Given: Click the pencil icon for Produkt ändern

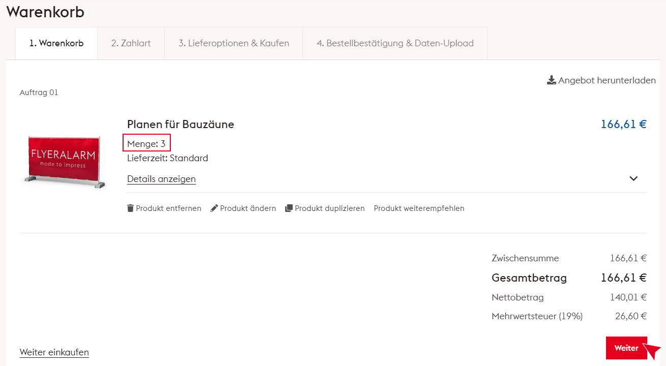Looking at the screenshot, I should (x=214, y=208).
